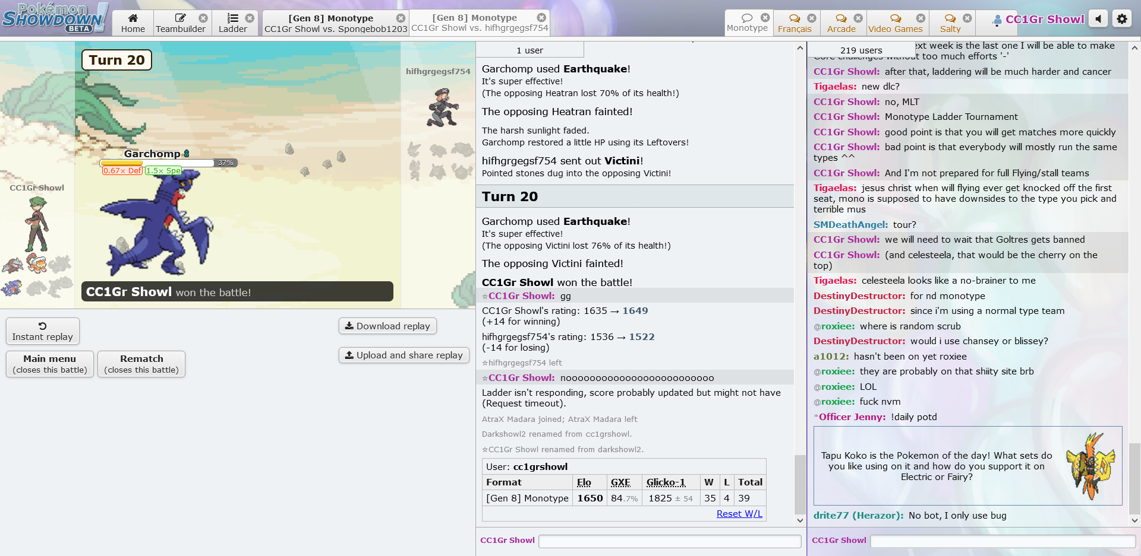The image size is (1141, 556).
Task: Open the Teambuilder tab
Action: [181, 23]
